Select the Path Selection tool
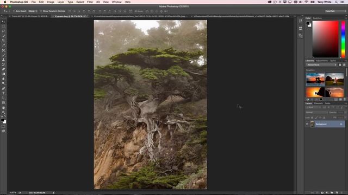This screenshot has width=348, height=195. coord(3,98)
